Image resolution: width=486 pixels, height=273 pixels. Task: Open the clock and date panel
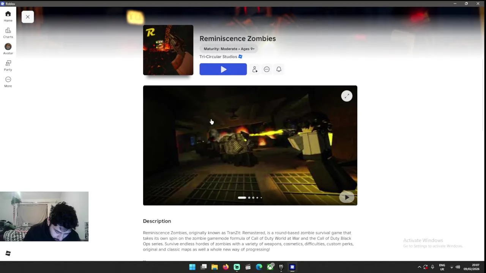(472, 267)
